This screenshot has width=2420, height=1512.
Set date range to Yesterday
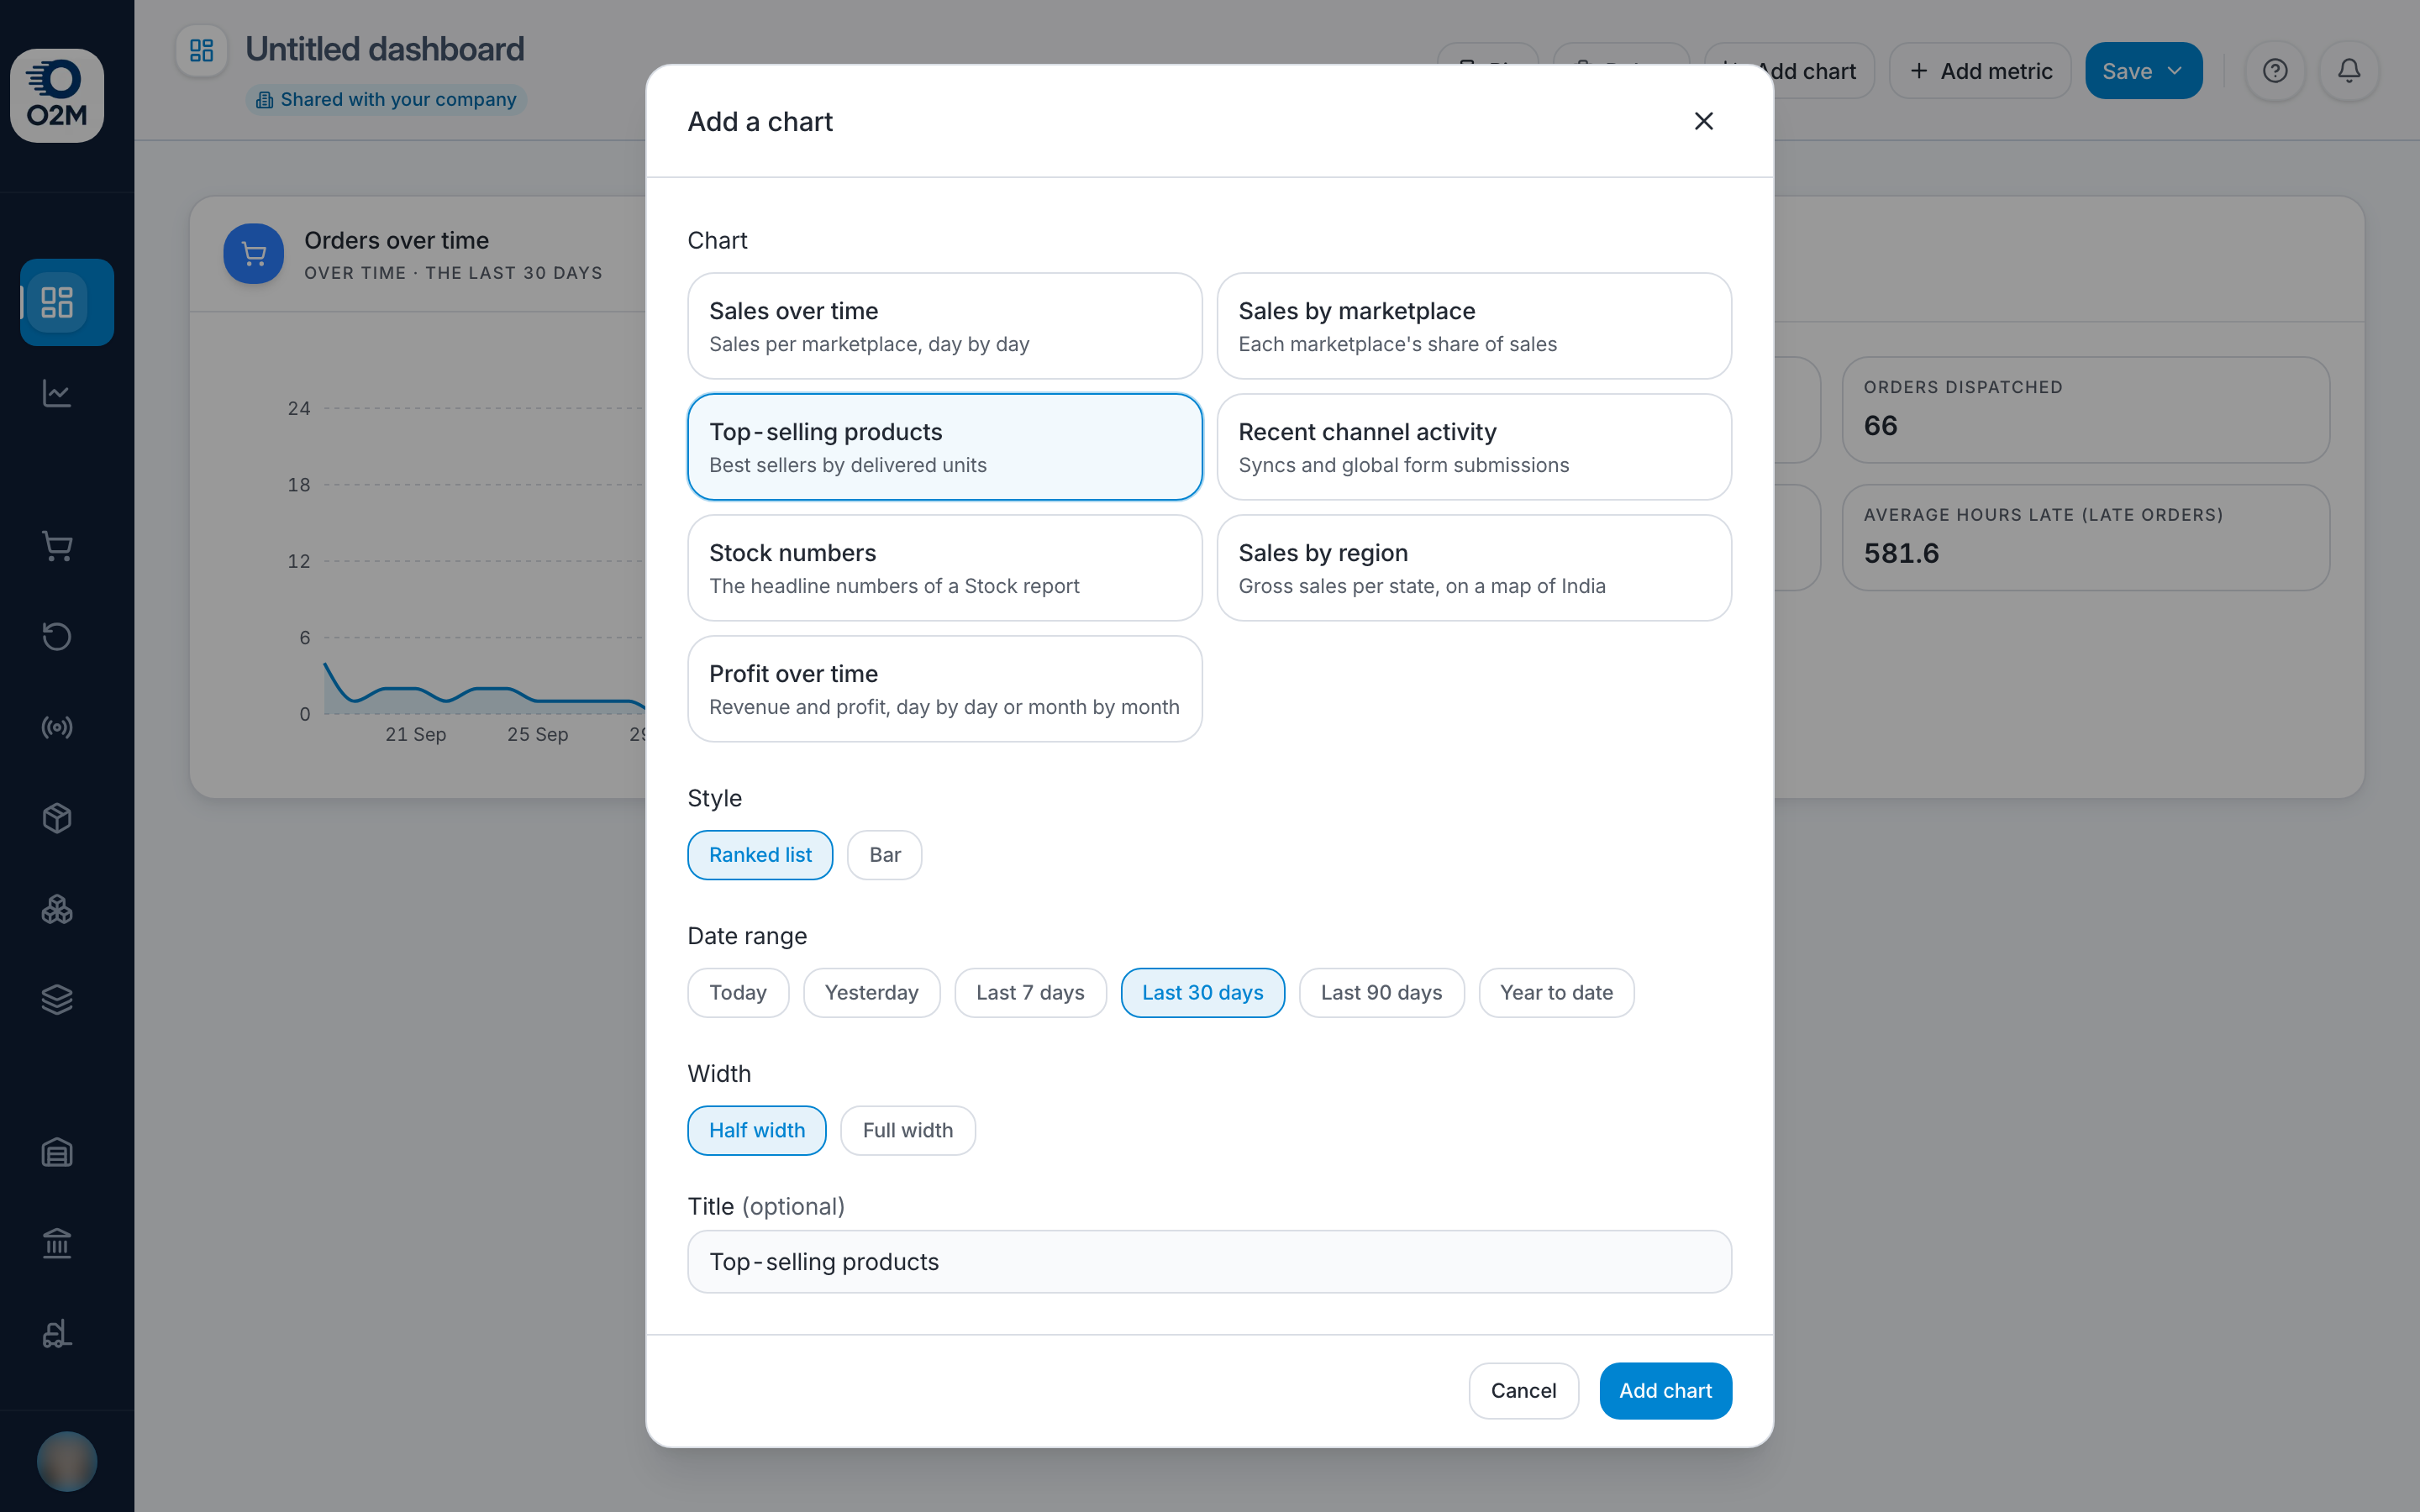click(872, 993)
